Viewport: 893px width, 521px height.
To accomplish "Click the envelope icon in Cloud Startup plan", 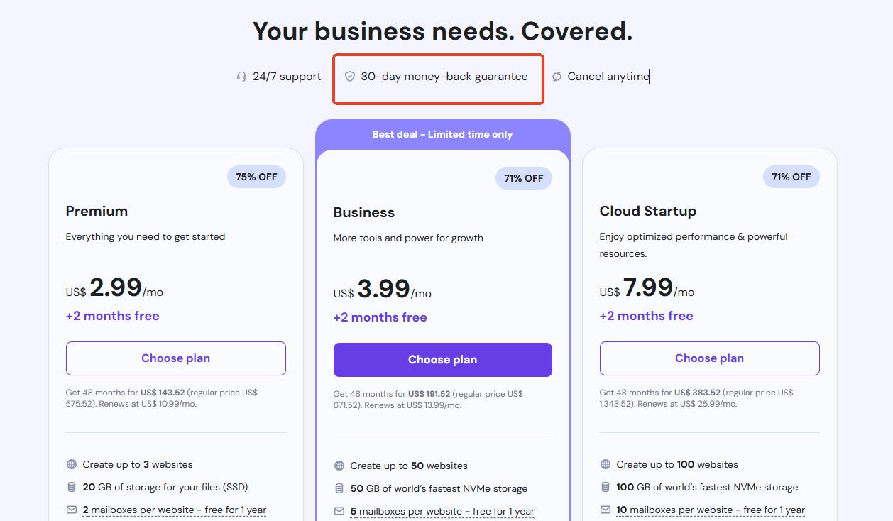I will click(606, 510).
